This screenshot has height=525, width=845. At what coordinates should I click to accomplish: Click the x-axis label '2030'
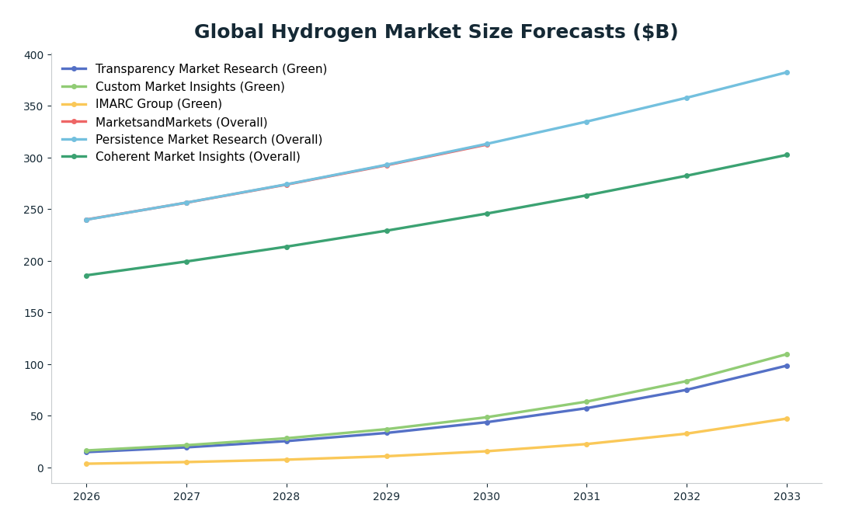pos(487,496)
